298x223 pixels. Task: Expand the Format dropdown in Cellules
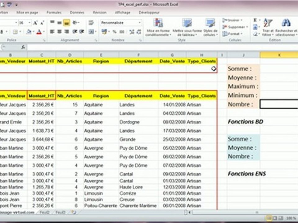tap(242, 34)
